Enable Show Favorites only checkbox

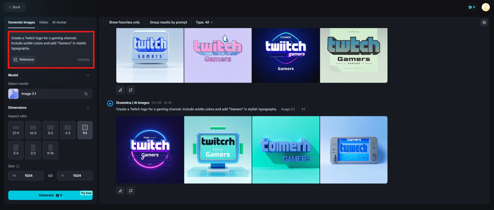tap(105, 22)
